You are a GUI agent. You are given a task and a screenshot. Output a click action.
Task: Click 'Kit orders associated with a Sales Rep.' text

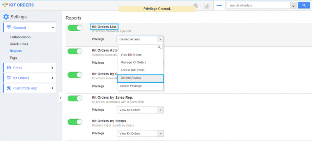(x=118, y=102)
